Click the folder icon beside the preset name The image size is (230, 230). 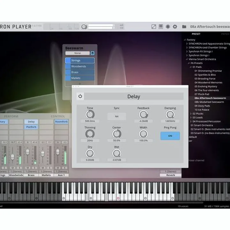184,27
